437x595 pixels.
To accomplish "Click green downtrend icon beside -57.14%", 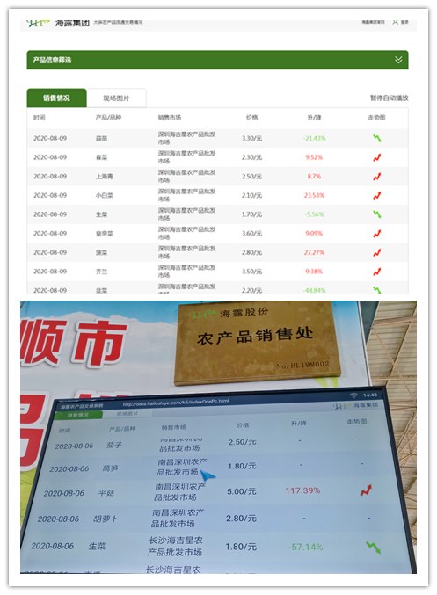I will 374,547.
